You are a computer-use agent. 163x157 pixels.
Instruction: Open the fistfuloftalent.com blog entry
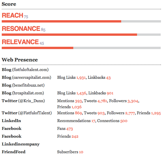click(25, 70)
